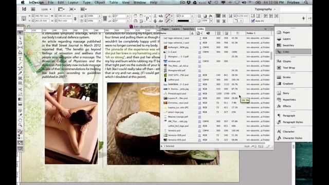The width and height of the screenshot is (329, 185).
Task: Click the Quick Apply lightning icon
Action: pos(303,18)
